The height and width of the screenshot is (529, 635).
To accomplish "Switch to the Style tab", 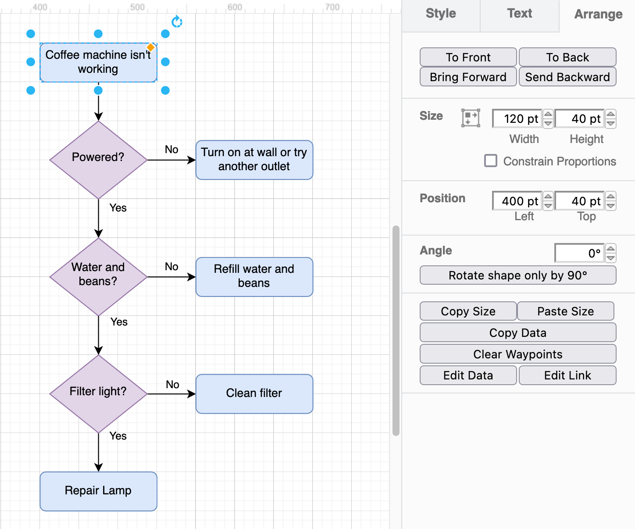I will pyautogui.click(x=440, y=14).
